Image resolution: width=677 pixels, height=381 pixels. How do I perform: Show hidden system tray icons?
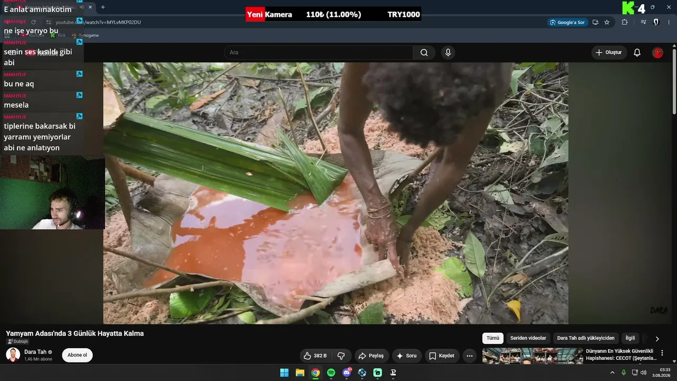(612, 373)
